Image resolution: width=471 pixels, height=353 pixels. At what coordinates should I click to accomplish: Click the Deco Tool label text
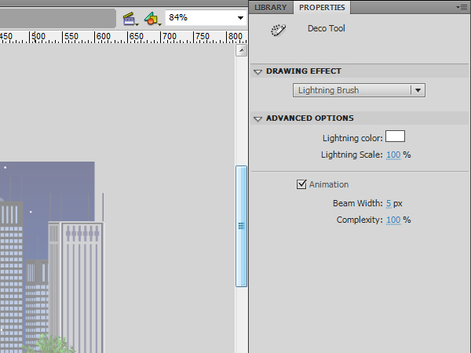[x=327, y=28]
